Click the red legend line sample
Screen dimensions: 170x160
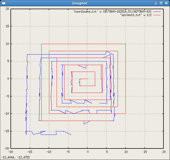pos(157,15)
